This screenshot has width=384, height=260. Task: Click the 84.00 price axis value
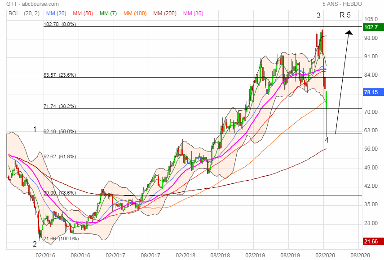371,75
